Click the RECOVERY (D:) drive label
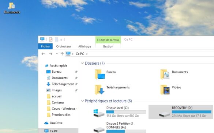 coord(182,108)
